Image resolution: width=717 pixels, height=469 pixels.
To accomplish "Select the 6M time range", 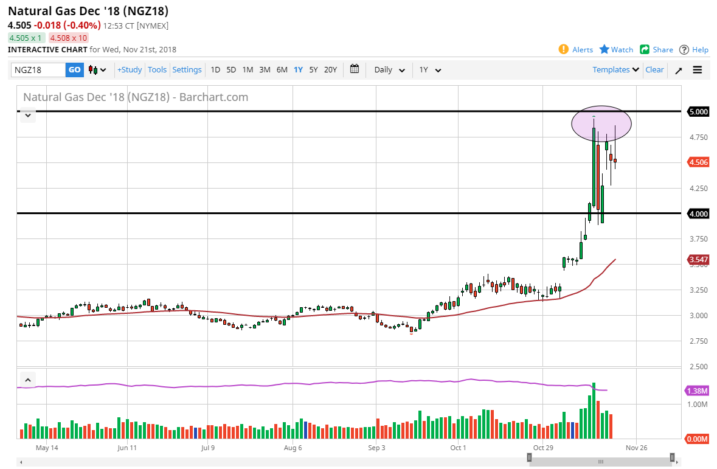I will pos(282,70).
